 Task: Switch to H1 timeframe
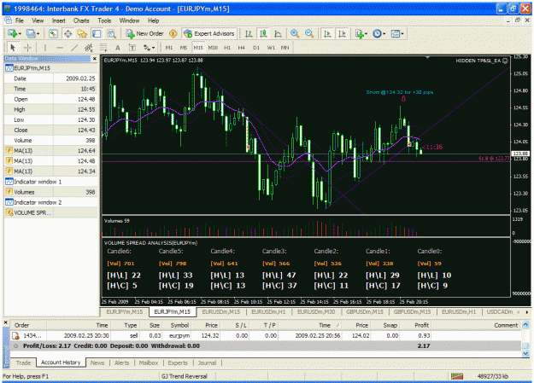click(x=227, y=48)
